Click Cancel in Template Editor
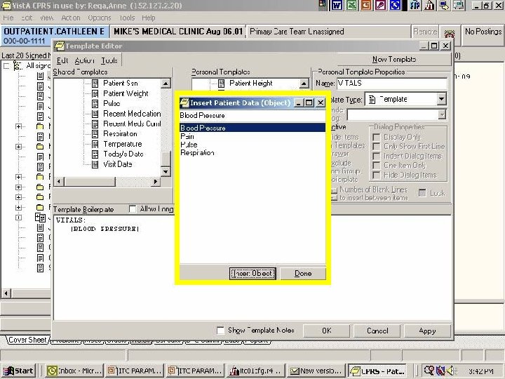Screen dimensions: 505x379 377,331
